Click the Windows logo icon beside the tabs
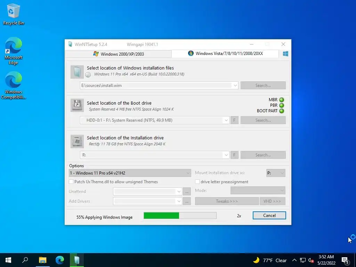 tap(285, 54)
